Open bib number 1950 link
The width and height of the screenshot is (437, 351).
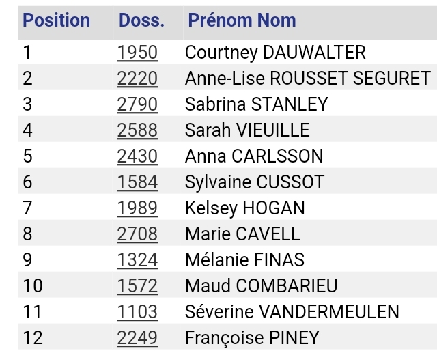pos(137,53)
